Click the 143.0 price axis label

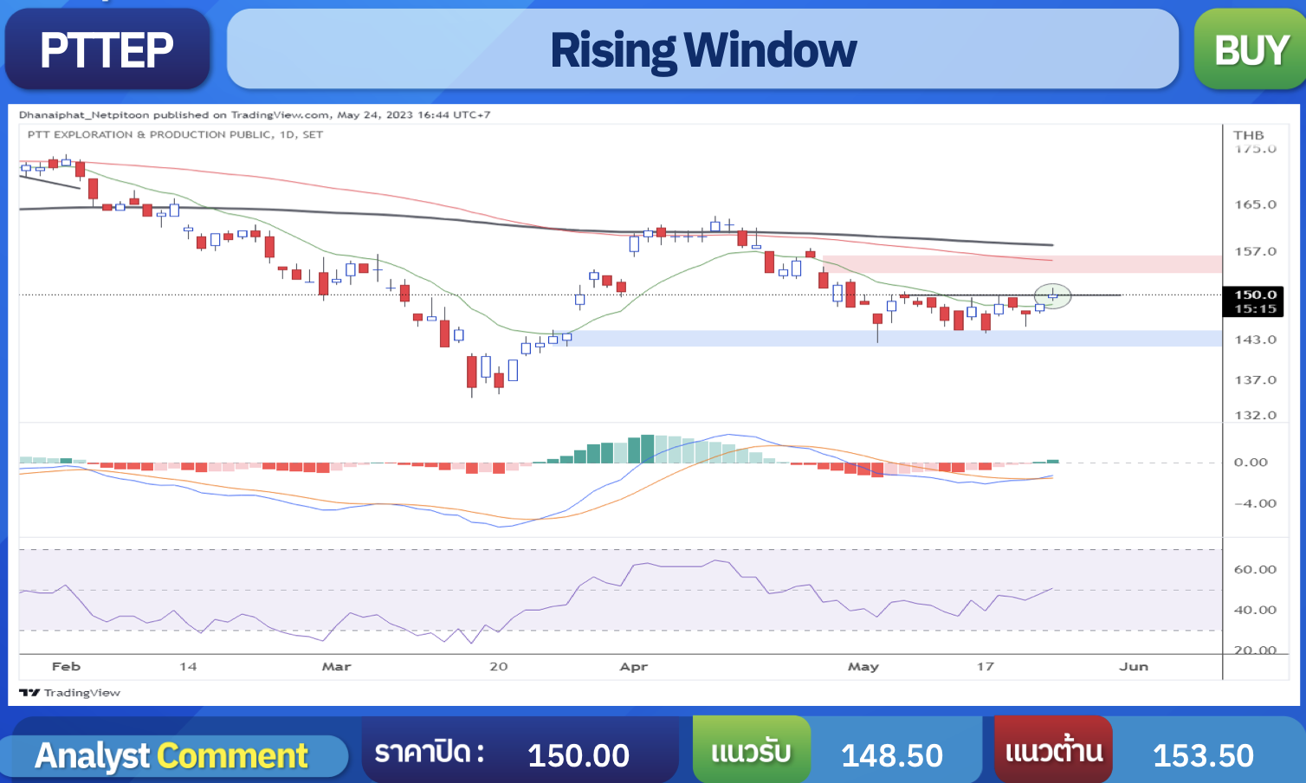point(1255,340)
